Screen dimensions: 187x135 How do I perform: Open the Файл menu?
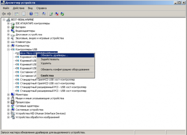point(6,8)
